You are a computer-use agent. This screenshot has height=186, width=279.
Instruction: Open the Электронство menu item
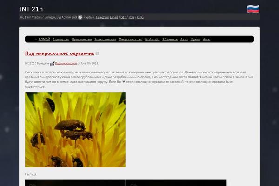point(105,40)
